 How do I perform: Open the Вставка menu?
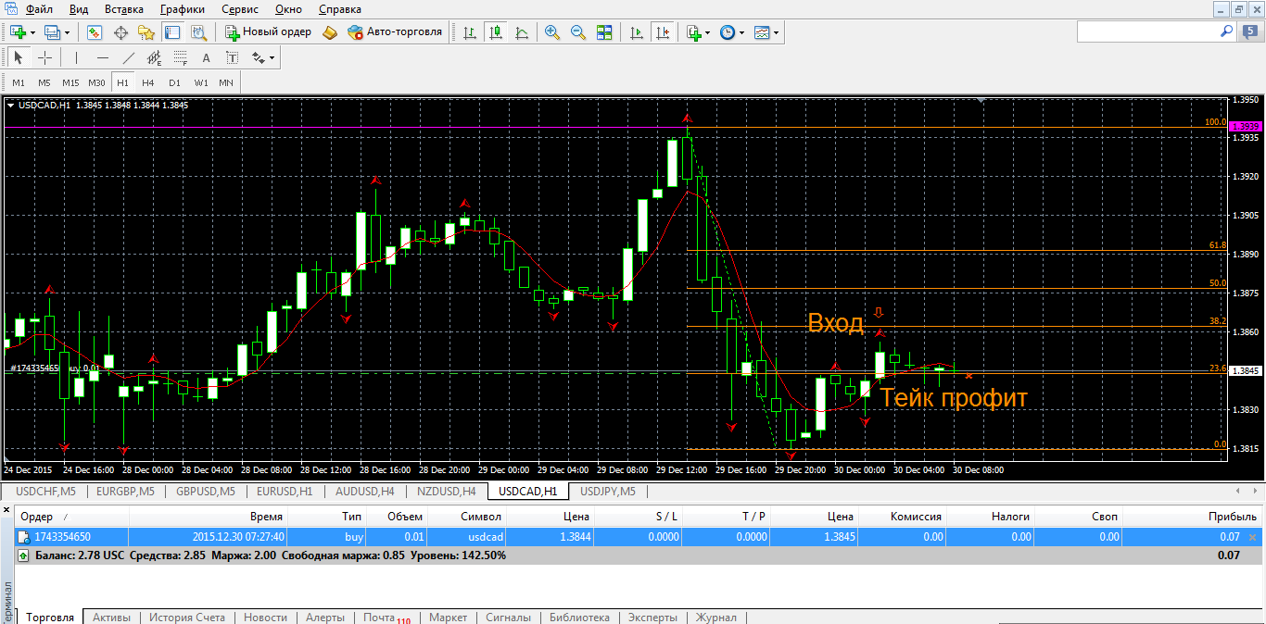click(124, 9)
